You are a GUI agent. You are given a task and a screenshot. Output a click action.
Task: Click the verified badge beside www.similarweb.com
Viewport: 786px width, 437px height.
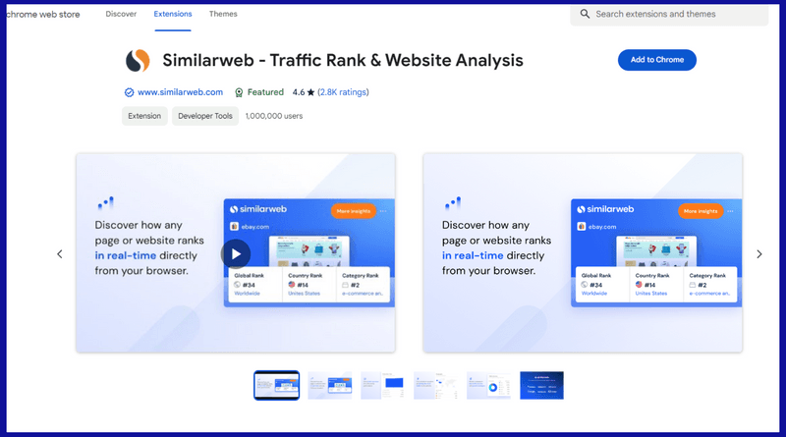(x=129, y=92)
